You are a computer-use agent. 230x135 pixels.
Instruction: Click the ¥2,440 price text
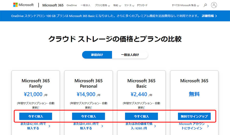[139, 94]
